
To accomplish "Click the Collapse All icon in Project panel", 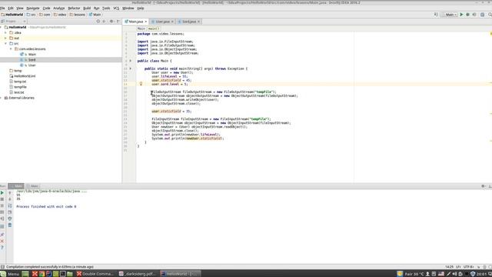I will pyautogui.click(x=104, y=22).
